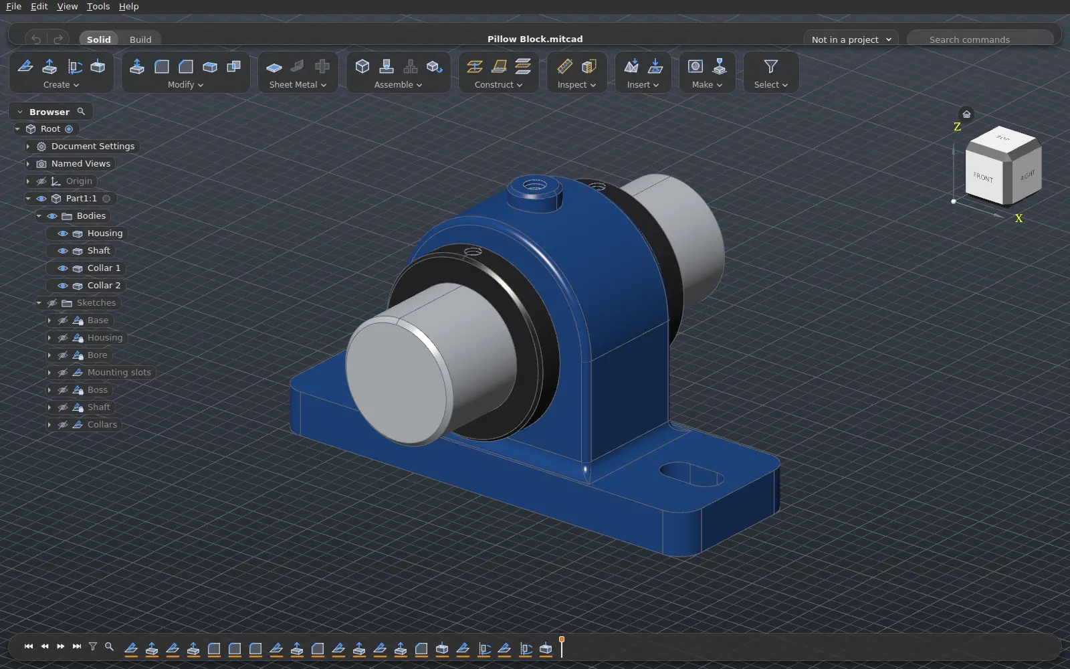Select the Joint icon in Assemble group

coord(387,66)
